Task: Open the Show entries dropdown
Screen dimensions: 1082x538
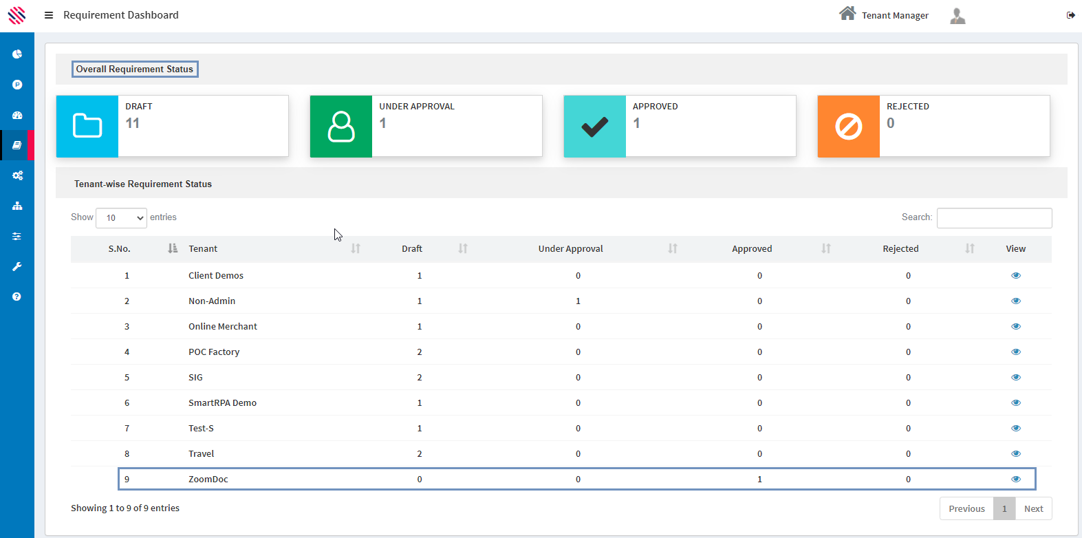Action: tap(121, 218)
